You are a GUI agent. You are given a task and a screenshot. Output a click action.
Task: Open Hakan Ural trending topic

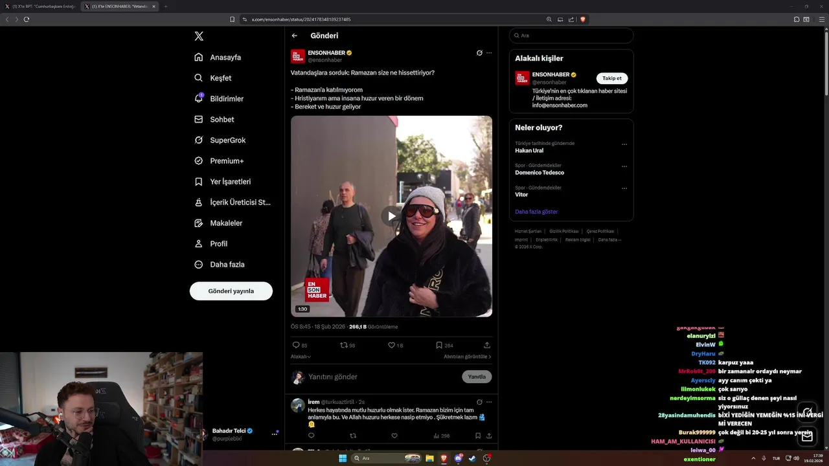[529, 150]
